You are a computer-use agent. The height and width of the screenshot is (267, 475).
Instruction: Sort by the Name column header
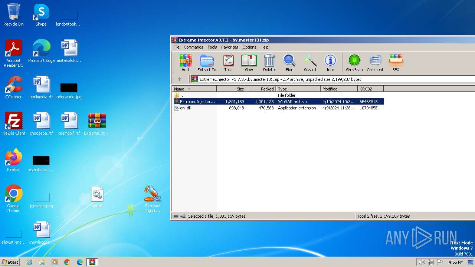pos(194,89)
